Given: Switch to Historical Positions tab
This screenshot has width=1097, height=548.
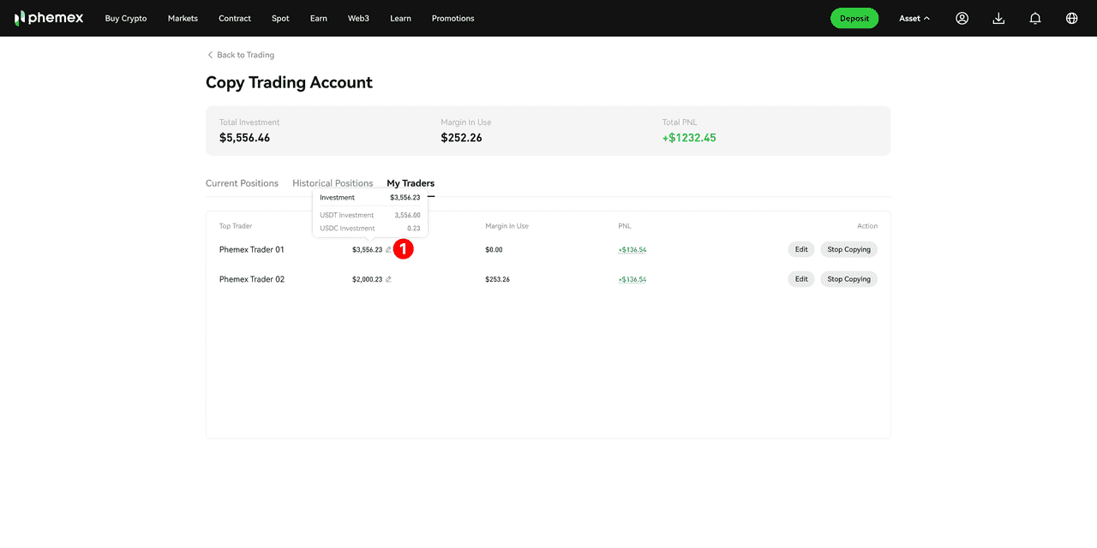Looking at the screenshot, I should (x=333, y=183).
